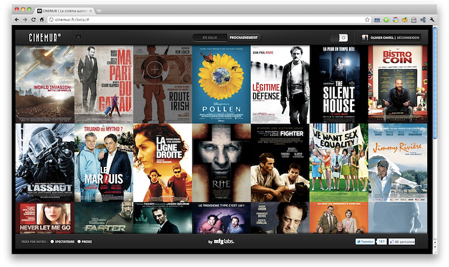Select the Presse rating sort option
This screenshot has height=267, width=449.
click(x=85, y=242)
